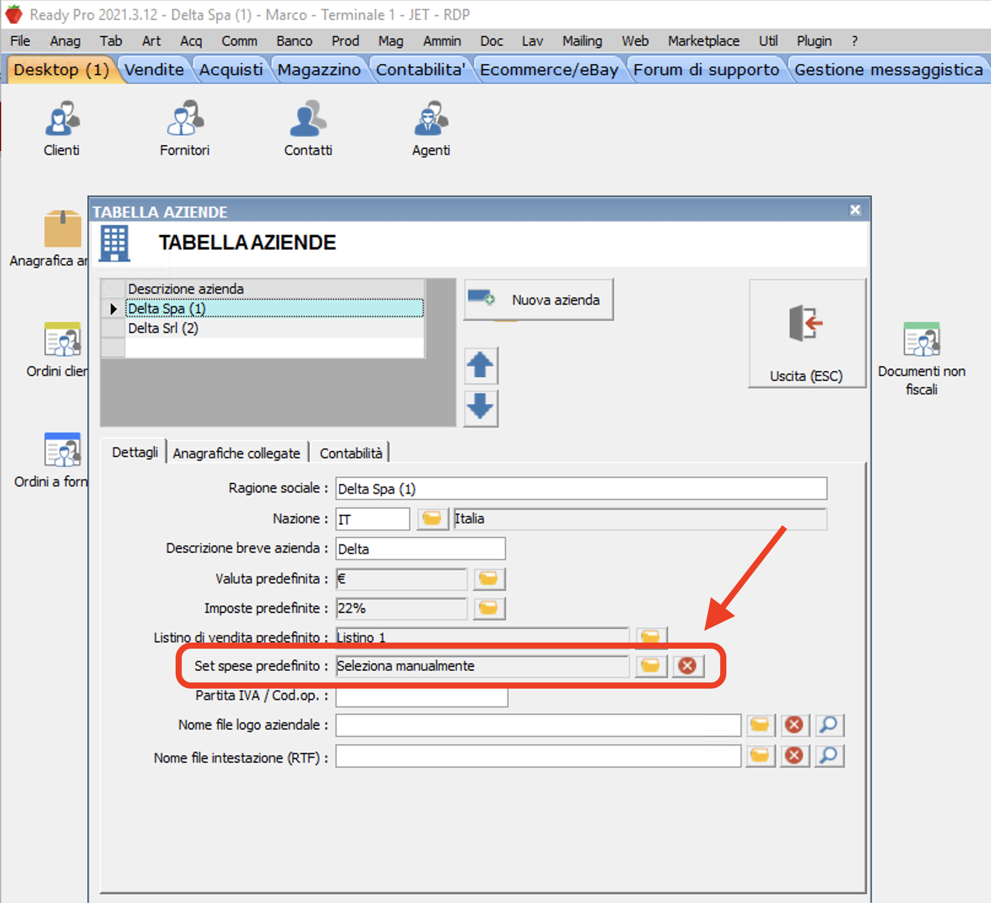Open the Clienti desktop icon
The image size is (991, 903).
(x=61, y=128)
